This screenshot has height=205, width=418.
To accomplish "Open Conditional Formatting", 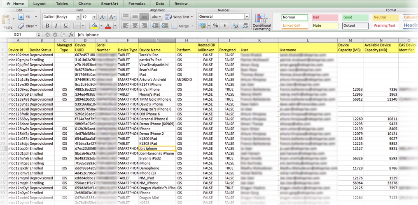I will 262,22.
